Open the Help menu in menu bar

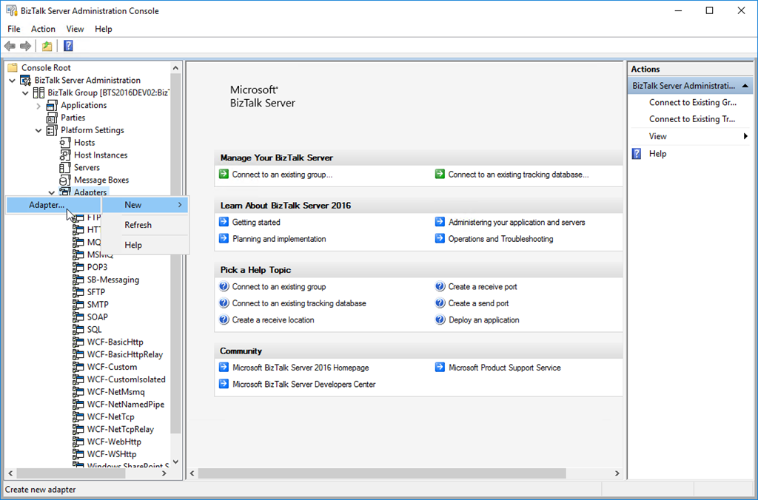pyautogui.click(x=104, y=29)
